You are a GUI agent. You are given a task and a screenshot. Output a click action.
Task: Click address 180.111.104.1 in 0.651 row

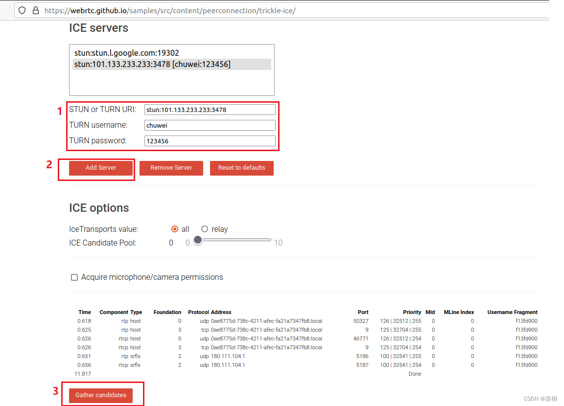pos(228,357)
